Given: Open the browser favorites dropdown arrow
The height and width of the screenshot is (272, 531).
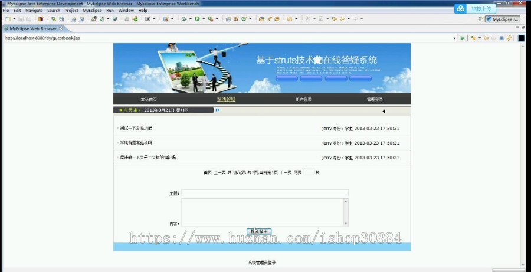Looking at the screenshot, I should tap(480, 38).
